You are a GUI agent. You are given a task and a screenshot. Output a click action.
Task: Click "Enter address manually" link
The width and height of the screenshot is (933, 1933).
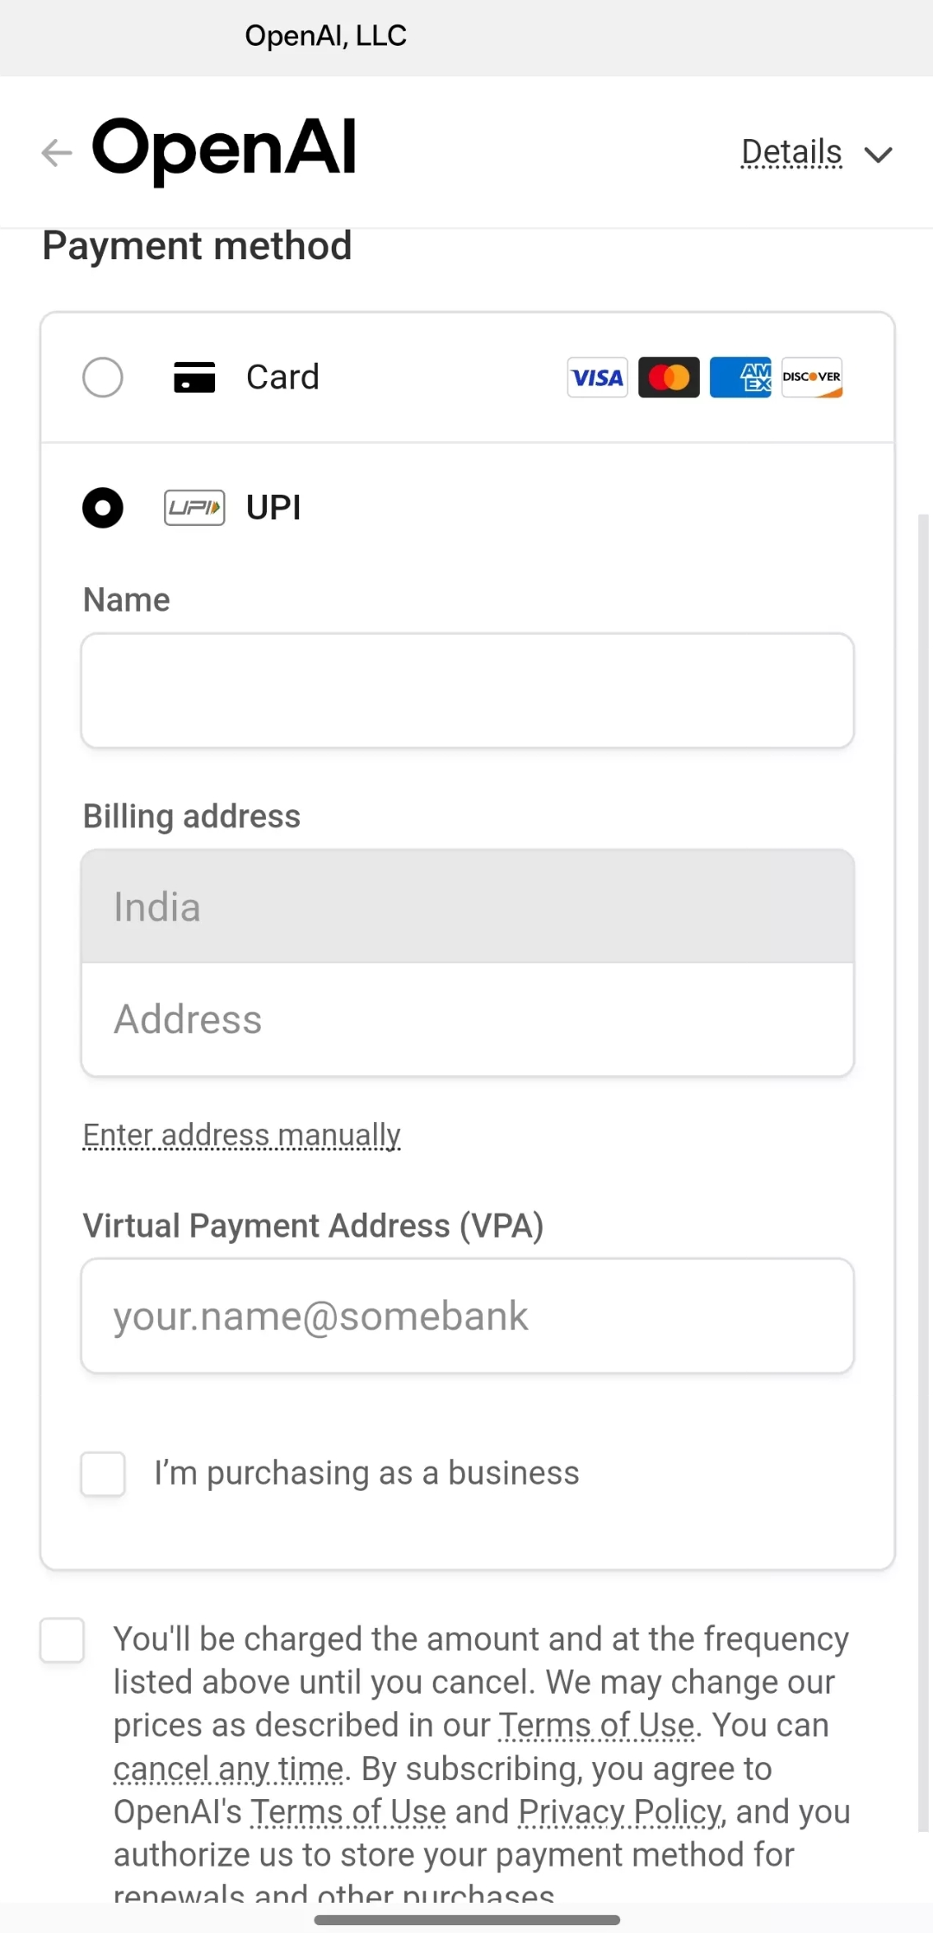(242, 1135)
